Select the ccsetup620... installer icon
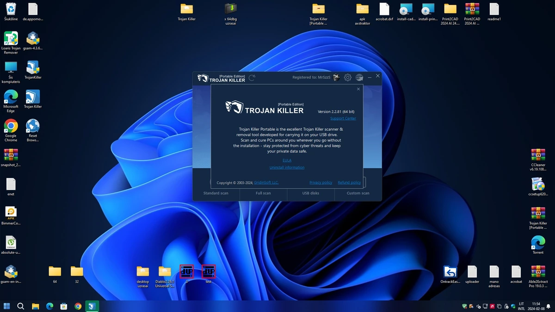The width and height of the screenshot is (555, 312). click(538, 187)
